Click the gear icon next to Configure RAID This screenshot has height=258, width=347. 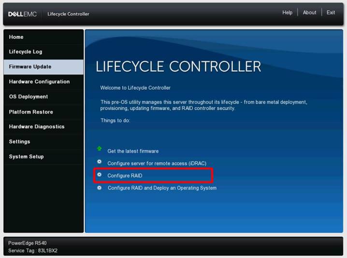(100, 174)
